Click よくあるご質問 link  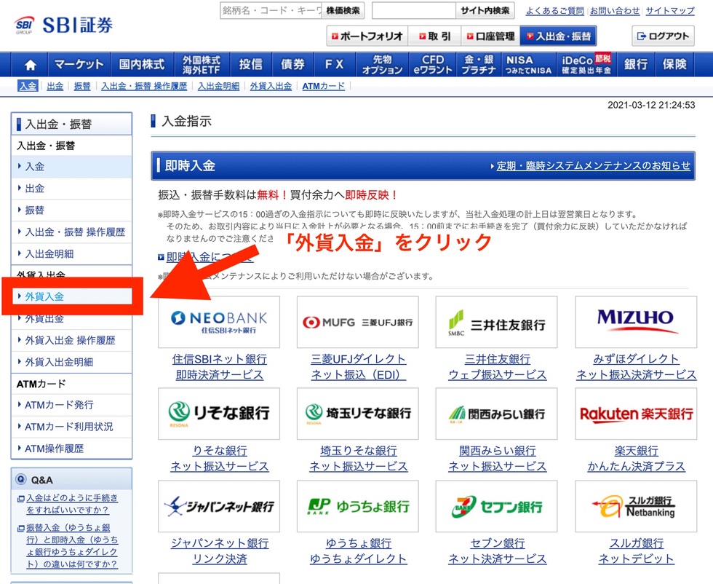click(x=554, y=10)
